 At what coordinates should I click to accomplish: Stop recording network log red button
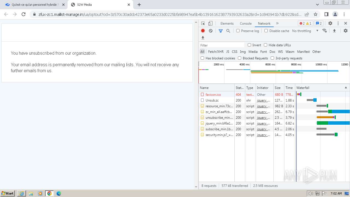(203, 31)
